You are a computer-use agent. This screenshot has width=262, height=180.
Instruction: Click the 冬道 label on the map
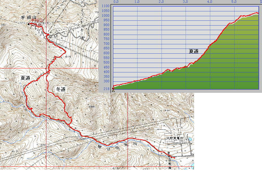(61, 89)
